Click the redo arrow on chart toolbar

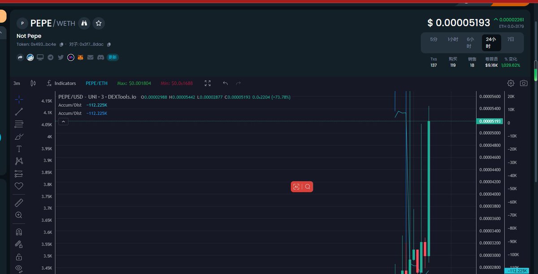(x=239, y=83)
